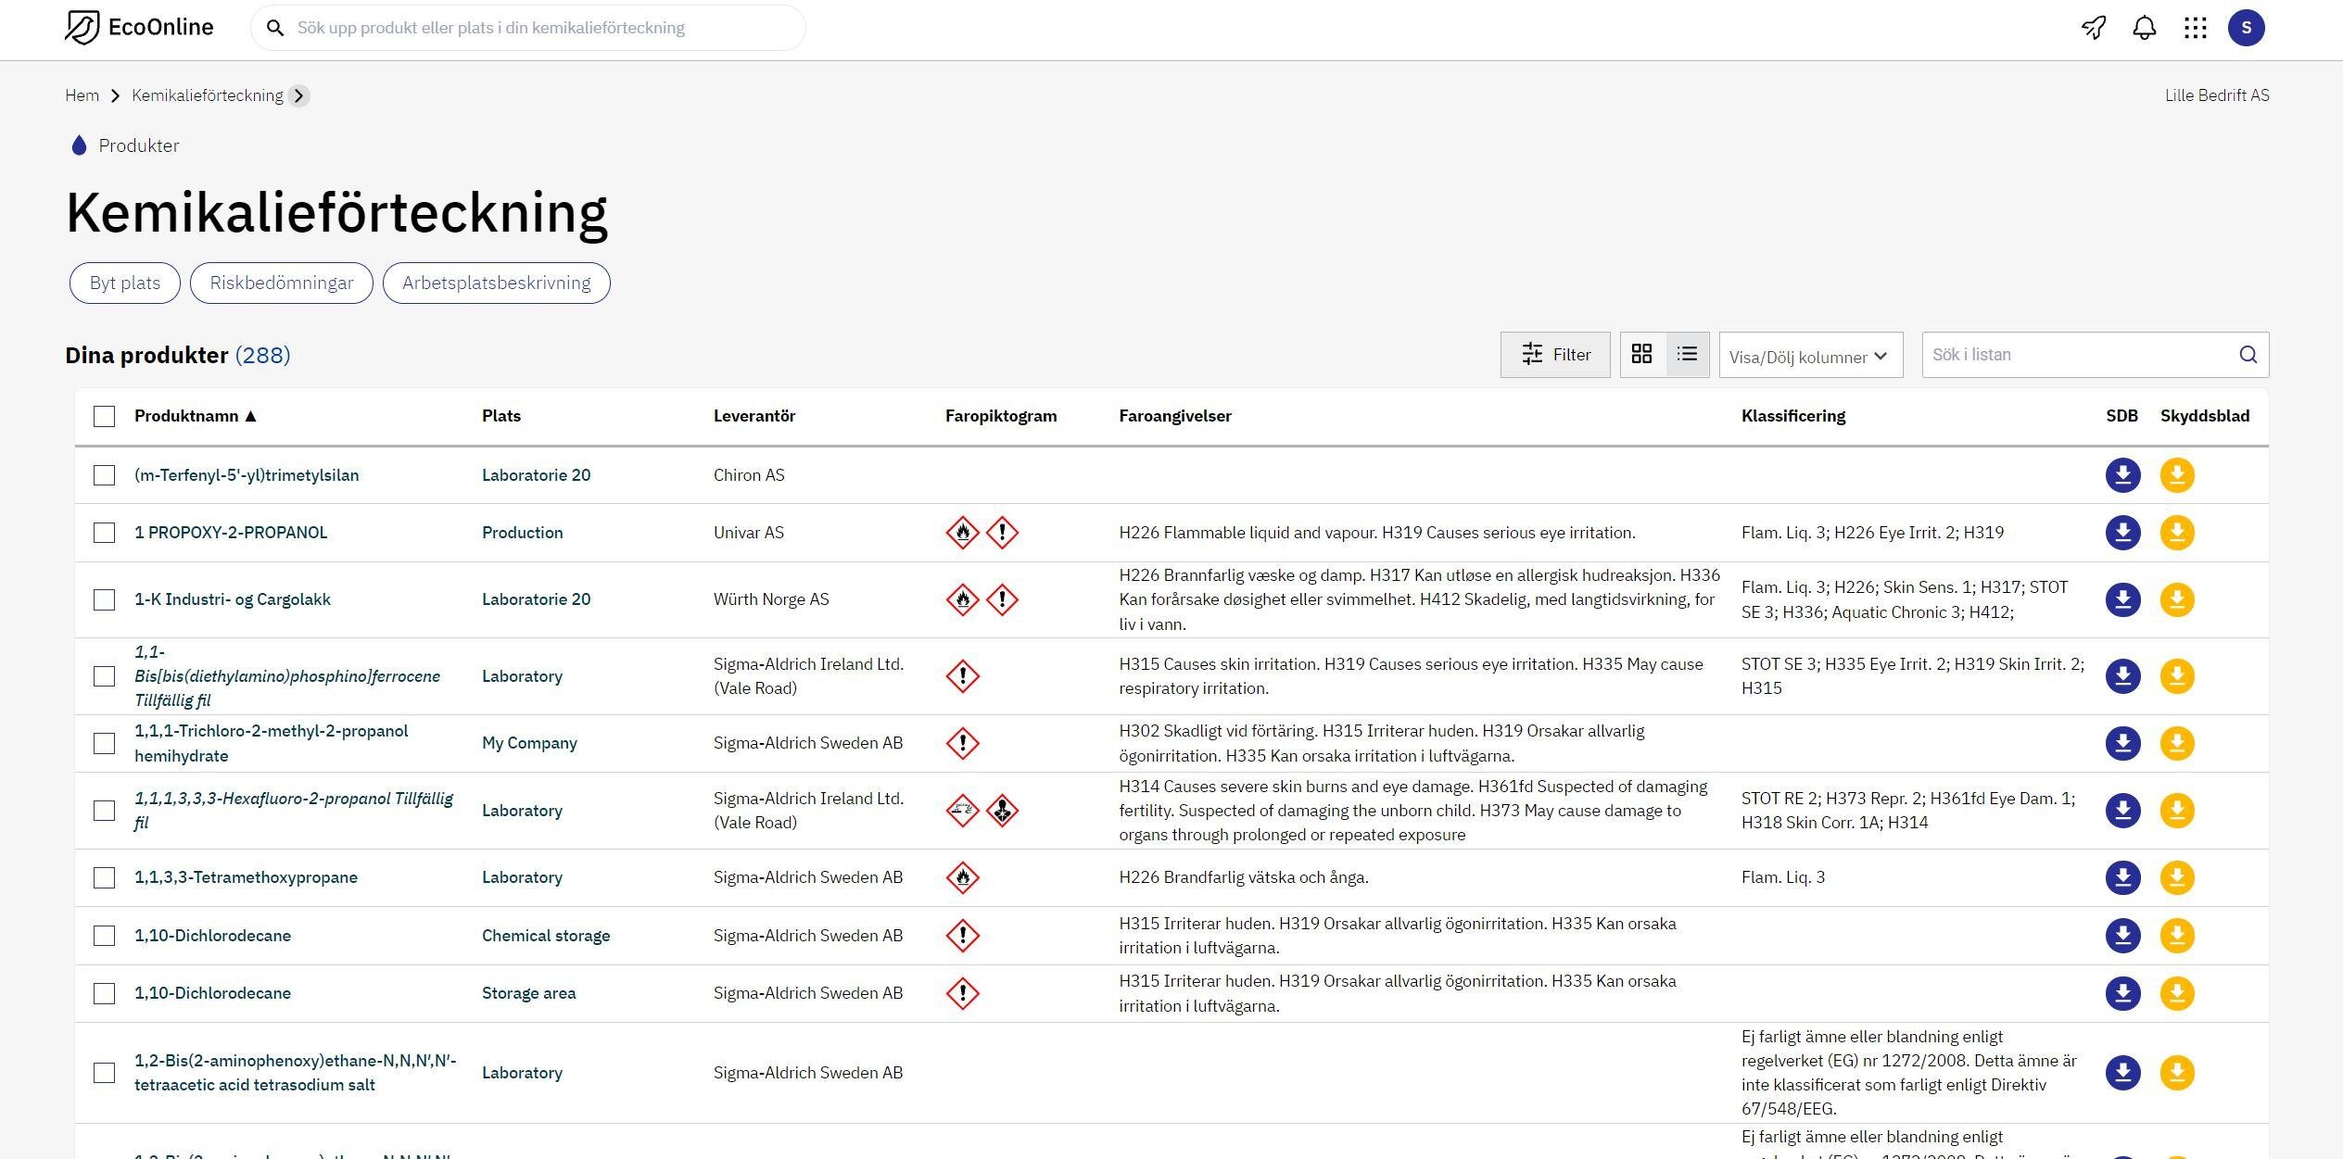Download SDB for (m-Terfenyl-5'-yl)trimetylsilan

click(x=2122, y=475)
